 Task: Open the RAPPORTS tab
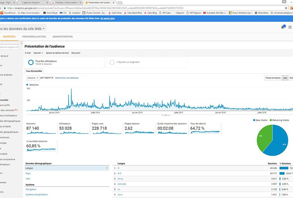(9, 37)
